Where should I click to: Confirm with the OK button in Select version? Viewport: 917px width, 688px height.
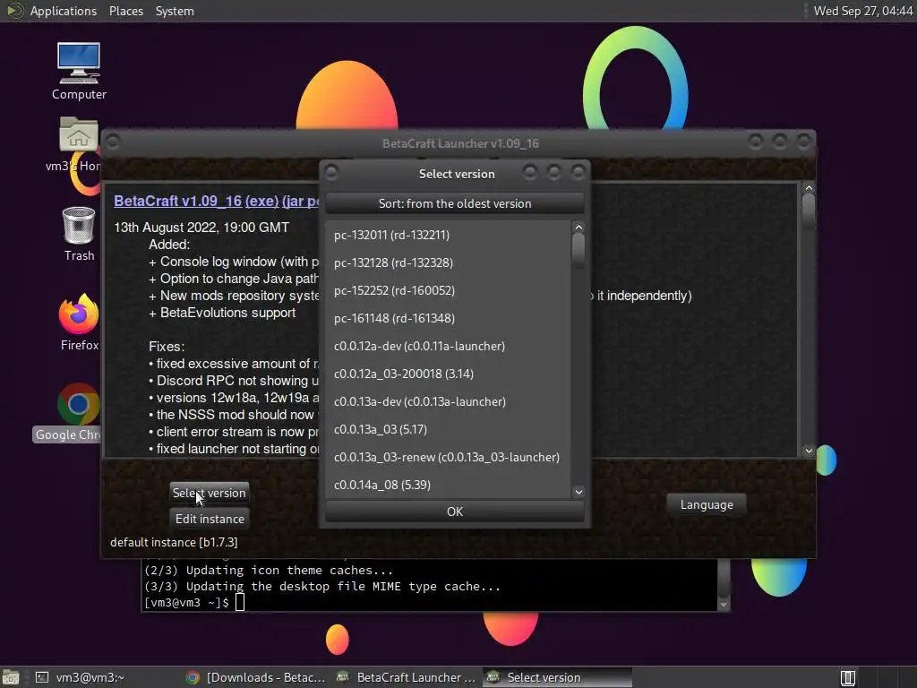(x=454, y=512)
